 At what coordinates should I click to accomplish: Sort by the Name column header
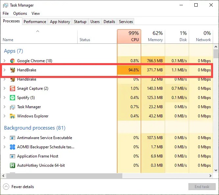pos(39,37)
